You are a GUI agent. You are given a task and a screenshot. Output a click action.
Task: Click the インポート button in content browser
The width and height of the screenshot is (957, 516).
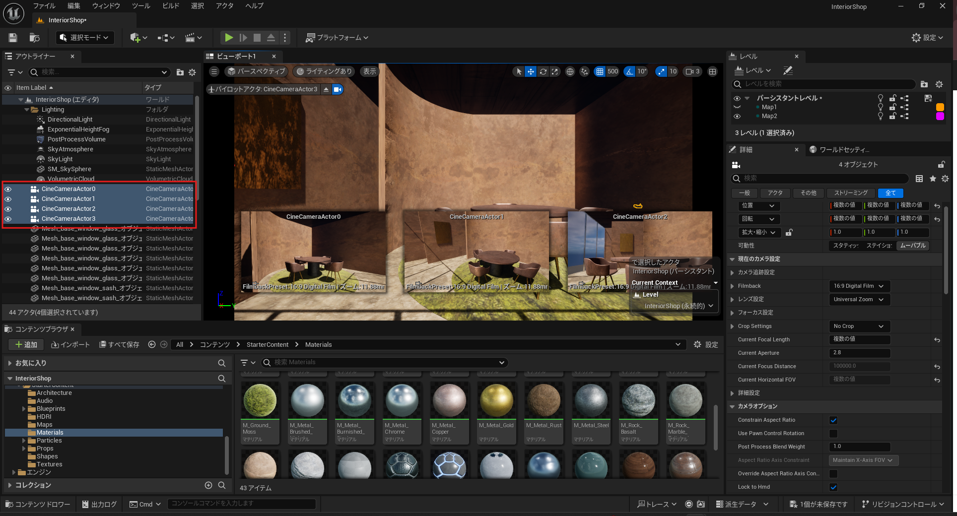point(70,345)
